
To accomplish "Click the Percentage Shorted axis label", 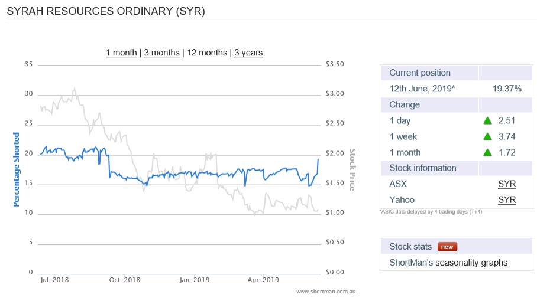I will tap(17, 168).
